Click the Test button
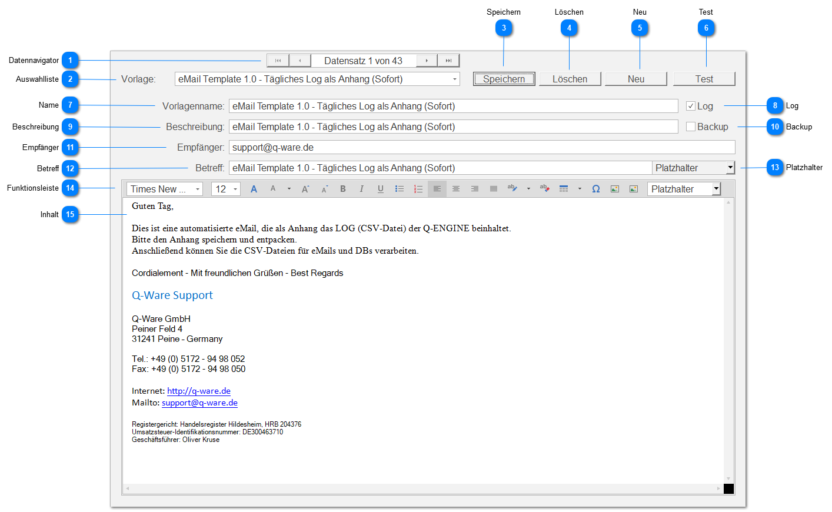 point(704,79)
